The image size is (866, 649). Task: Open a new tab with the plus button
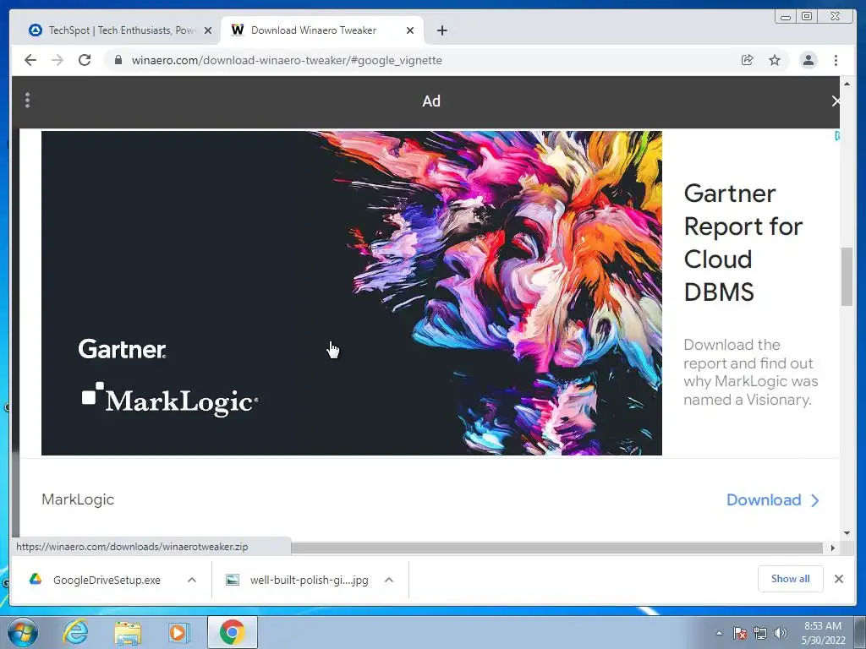441,30
